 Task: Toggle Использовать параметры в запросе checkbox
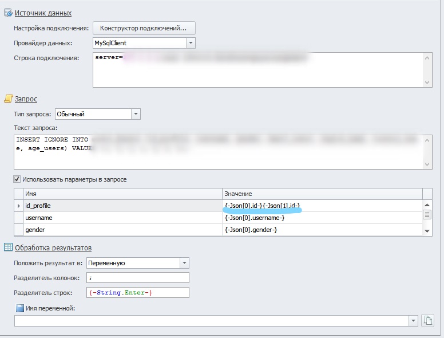[x=17, y=179]
